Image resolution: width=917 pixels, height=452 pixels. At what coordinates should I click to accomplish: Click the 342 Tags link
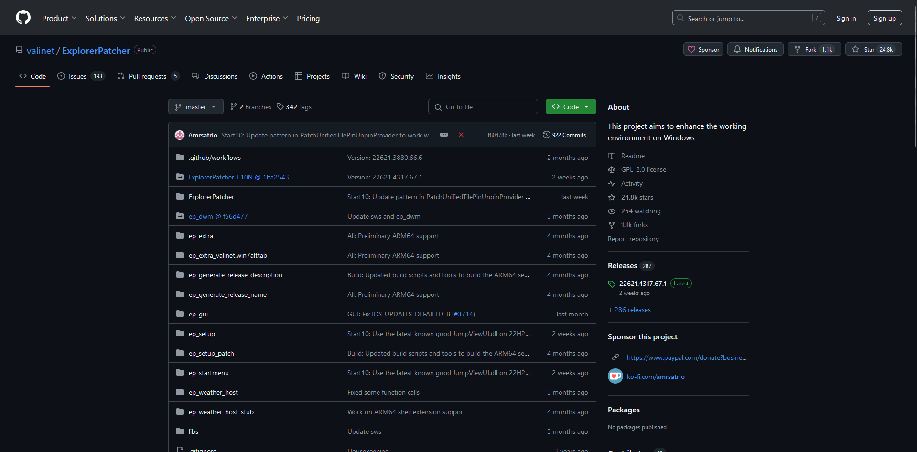(x=294, y=107)
